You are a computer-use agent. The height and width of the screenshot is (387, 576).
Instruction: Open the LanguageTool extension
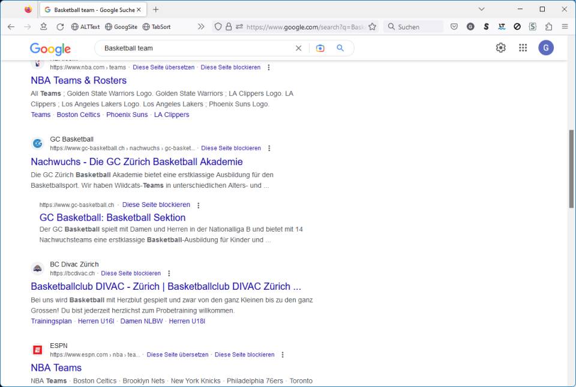point(502,26)
